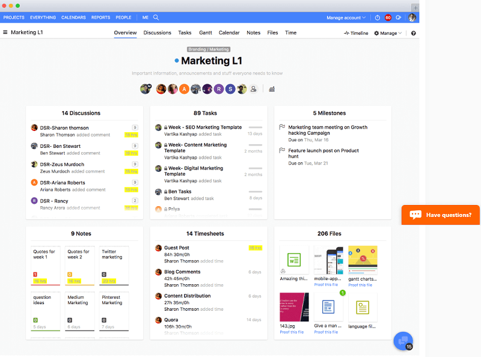Open the blue chat bubble icon

coord(403,341)
